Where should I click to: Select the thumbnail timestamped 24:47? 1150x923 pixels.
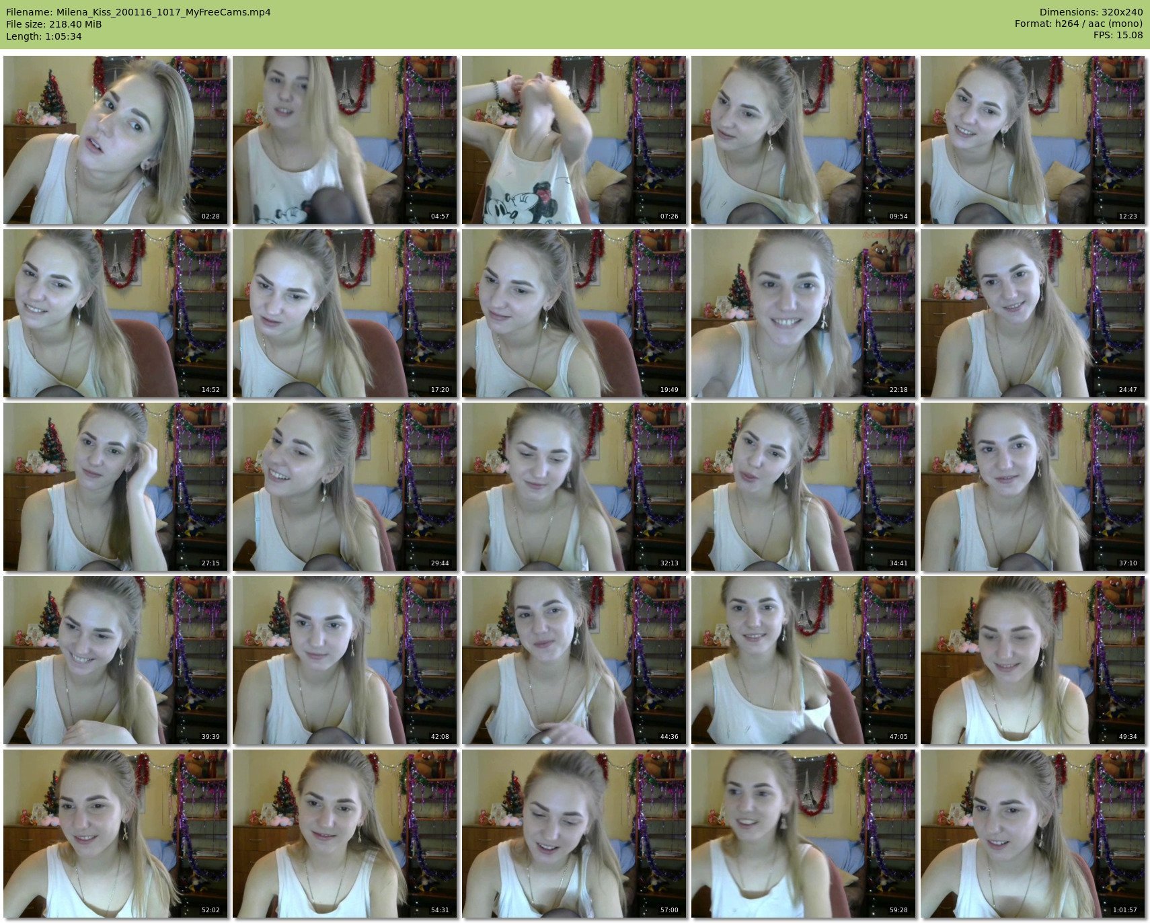(1032, 313)
